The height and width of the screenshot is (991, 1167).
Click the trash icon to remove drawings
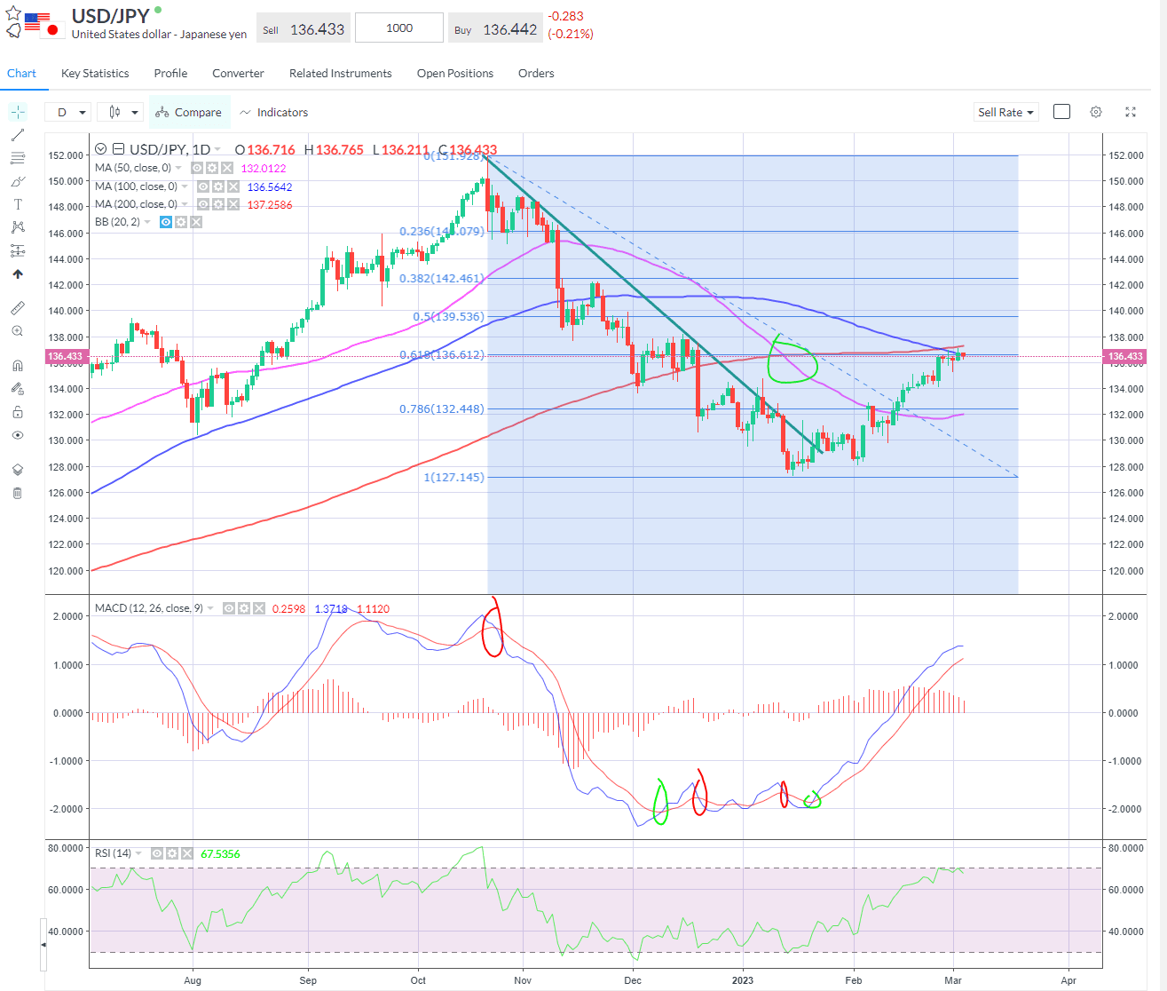(18, 493)
